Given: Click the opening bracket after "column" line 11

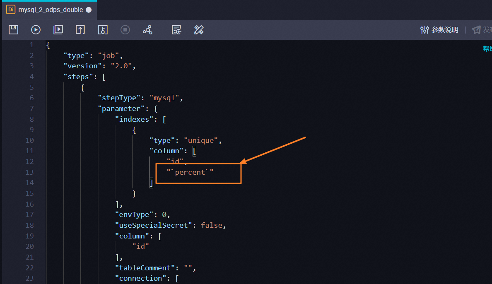Looking at the screenshot, I should [195, 151].
